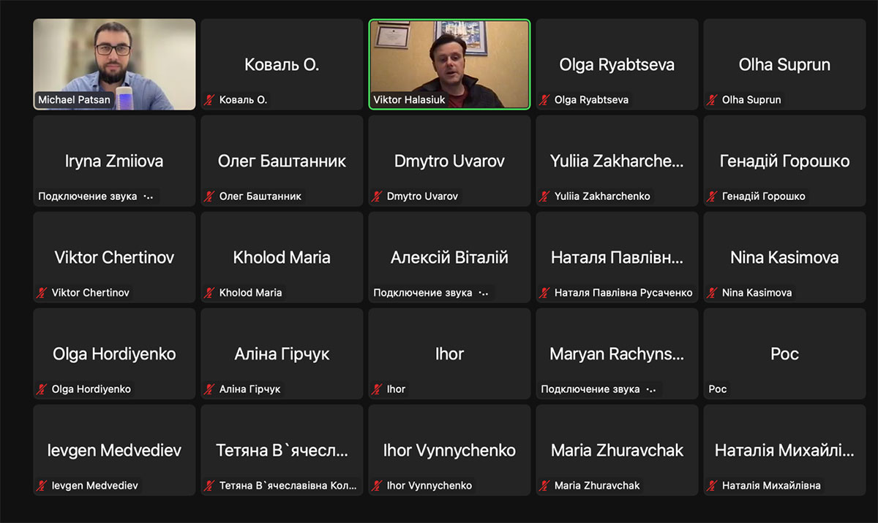878x523 pixels.
Task: Click Olga Ryabtseva's muted microphone icon
Action: coord(544,100)
